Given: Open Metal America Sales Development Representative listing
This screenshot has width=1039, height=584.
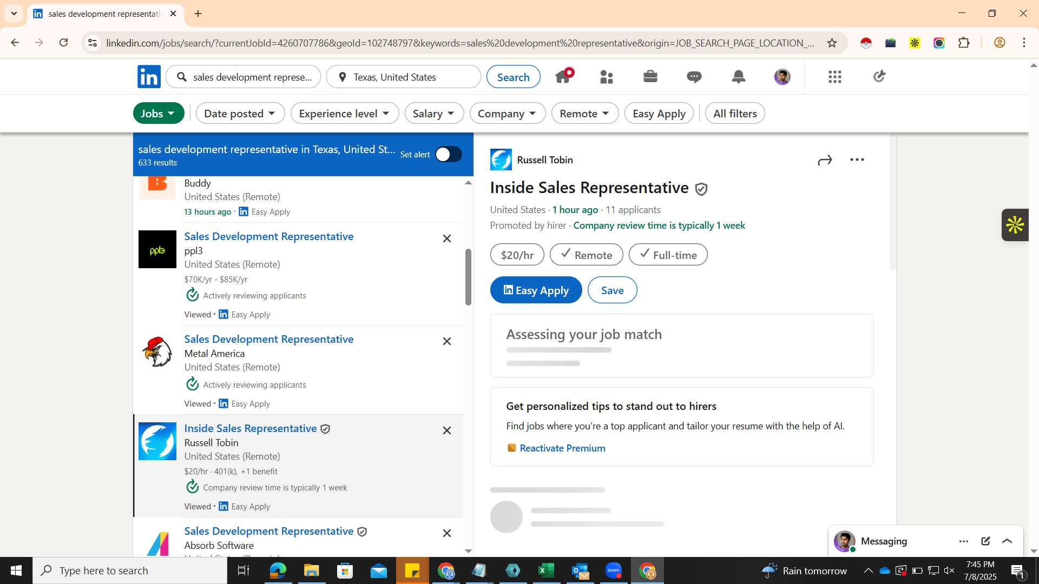Looking at the screenshot, I should tap(269, 339).
